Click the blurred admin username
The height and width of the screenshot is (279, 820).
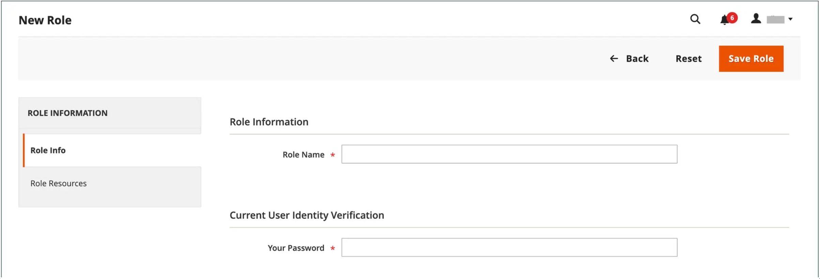(775, 19)
